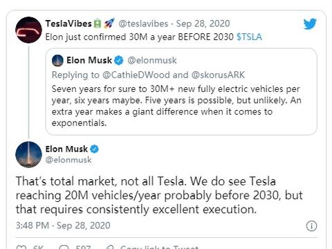Click the 3:48 PM tweet timestamp
The height and width of the screenshot is (249, 332).
point(63,225)
